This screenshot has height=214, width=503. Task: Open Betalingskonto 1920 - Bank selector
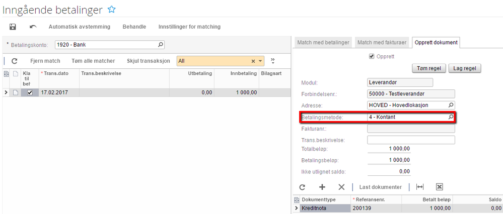(x=161, y=45)
